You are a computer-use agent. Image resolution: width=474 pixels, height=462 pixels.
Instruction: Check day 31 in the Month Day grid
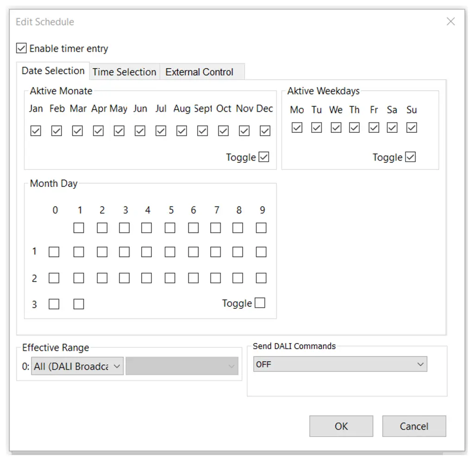click(78, 304)
